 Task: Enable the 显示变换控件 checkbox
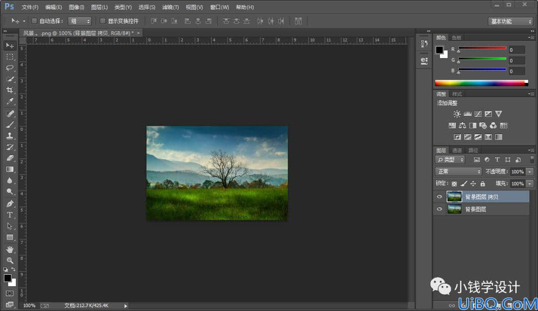[x=102, y=21]
